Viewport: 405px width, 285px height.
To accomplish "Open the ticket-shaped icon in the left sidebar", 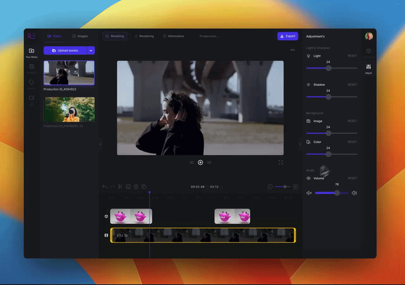I will (x=31, y=98).
